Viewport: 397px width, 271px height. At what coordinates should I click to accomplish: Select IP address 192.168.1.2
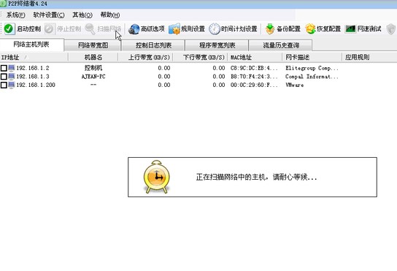click(x=33, y=68)
